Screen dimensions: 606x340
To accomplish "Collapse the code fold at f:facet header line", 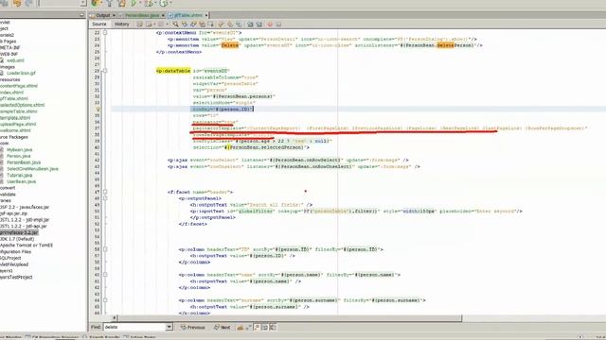I will point(105,192).
